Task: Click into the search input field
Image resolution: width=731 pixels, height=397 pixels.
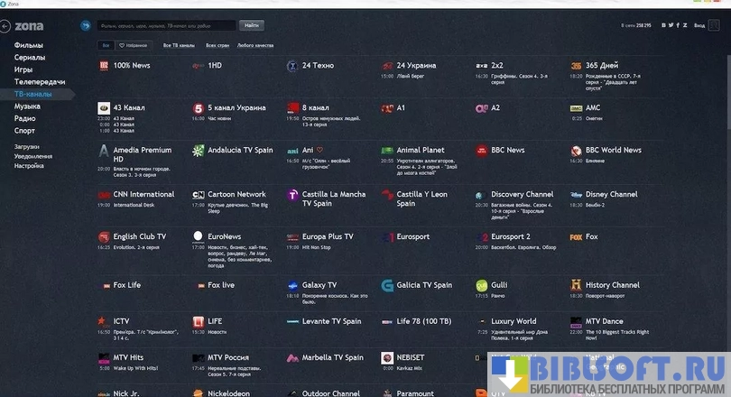Action: tap(165, 25)
